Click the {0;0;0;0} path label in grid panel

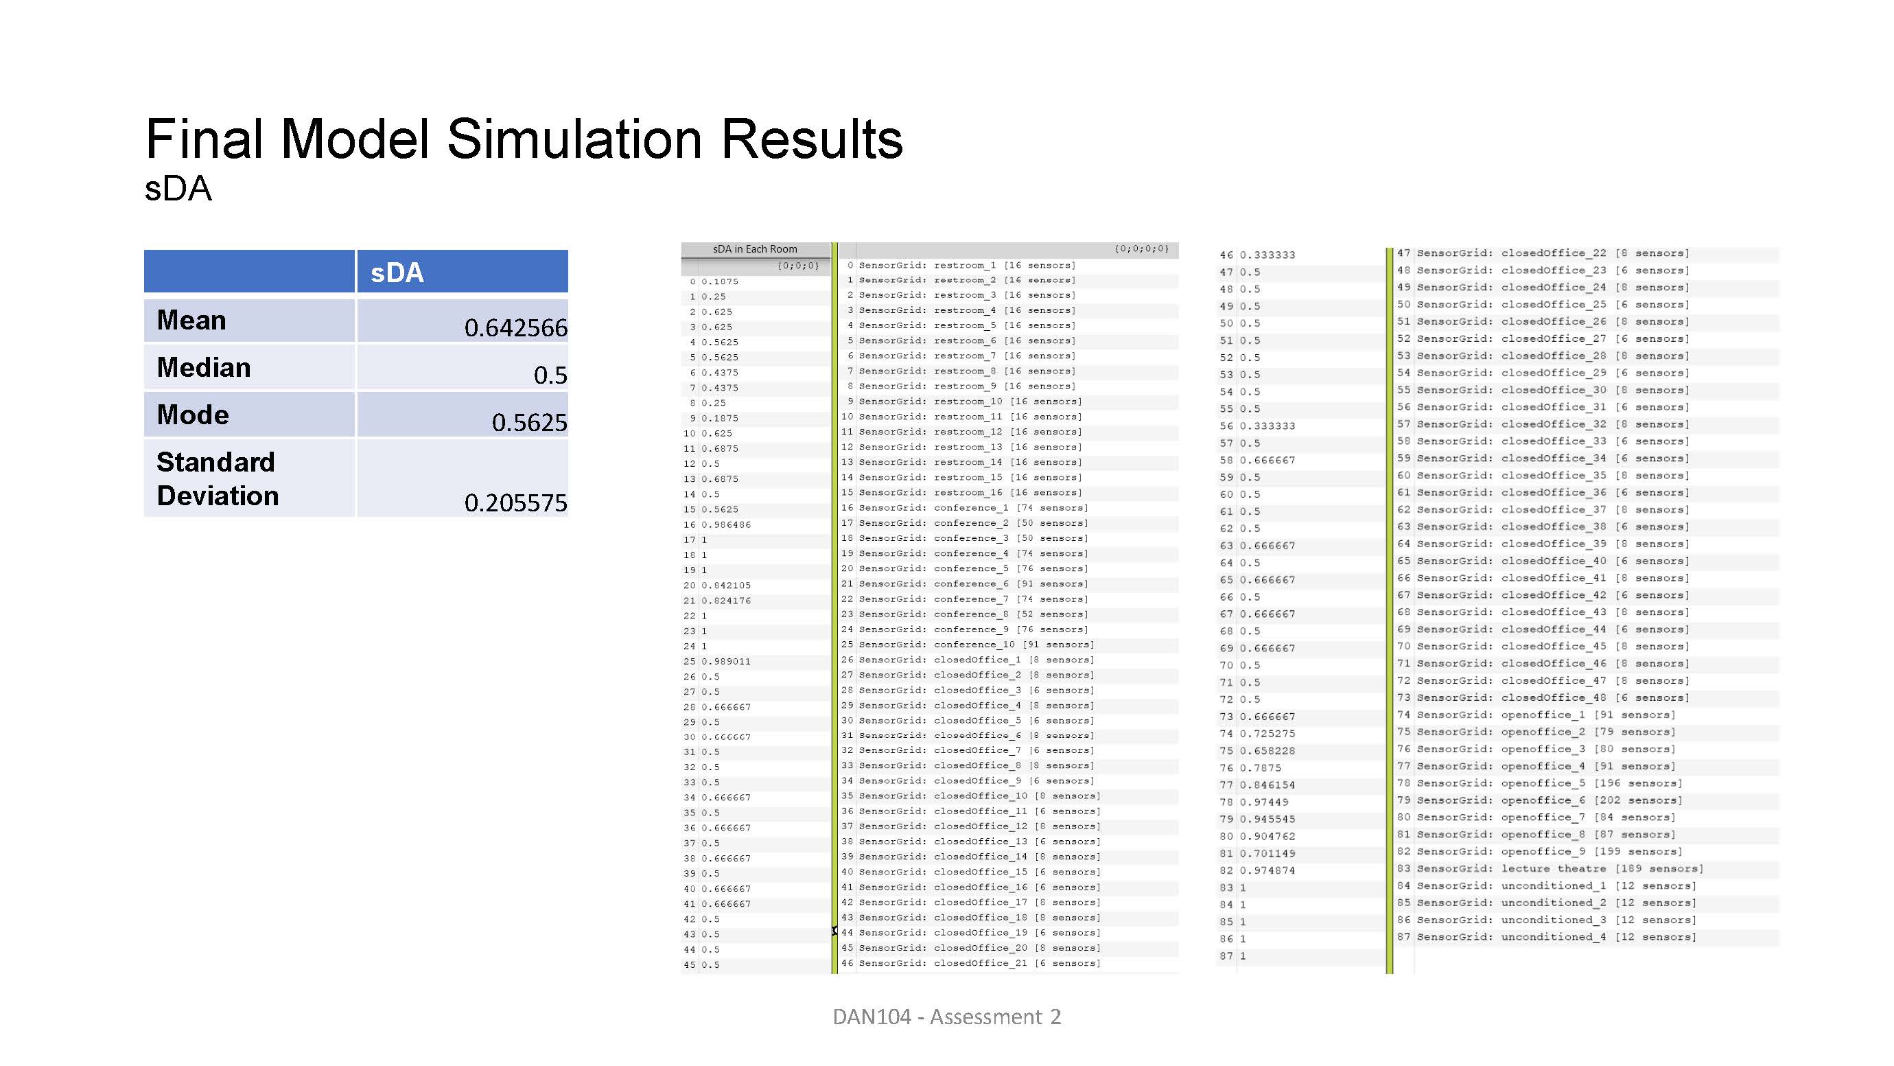[x=1141, y=248]
